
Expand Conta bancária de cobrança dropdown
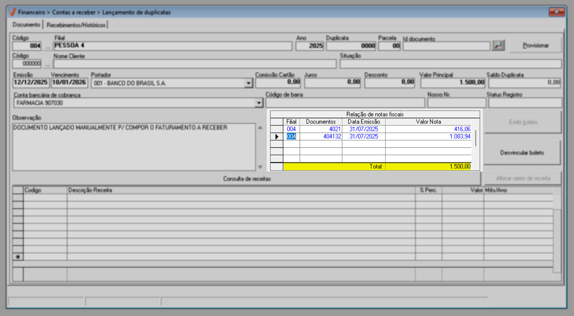pyautogui.click(x=259, y=103)
